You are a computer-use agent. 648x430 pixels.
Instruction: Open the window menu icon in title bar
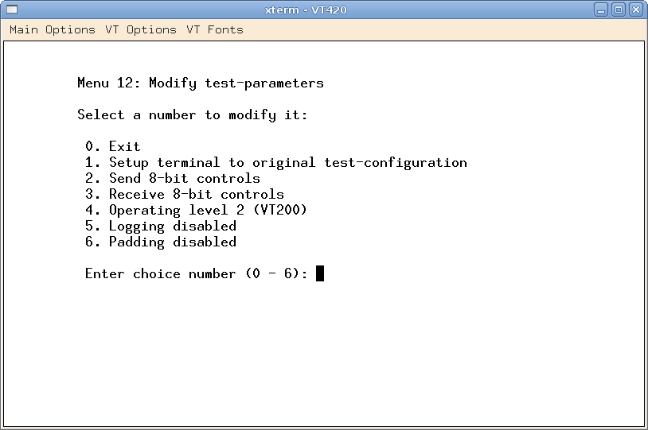(11, 10)
